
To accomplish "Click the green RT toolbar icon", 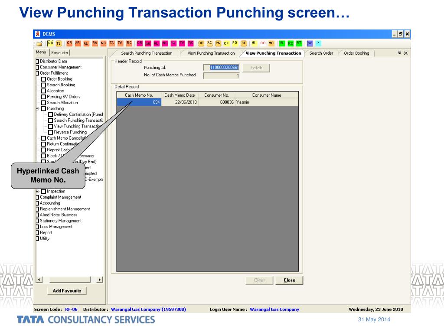I will pyautogui.click(x=299, y=43).
